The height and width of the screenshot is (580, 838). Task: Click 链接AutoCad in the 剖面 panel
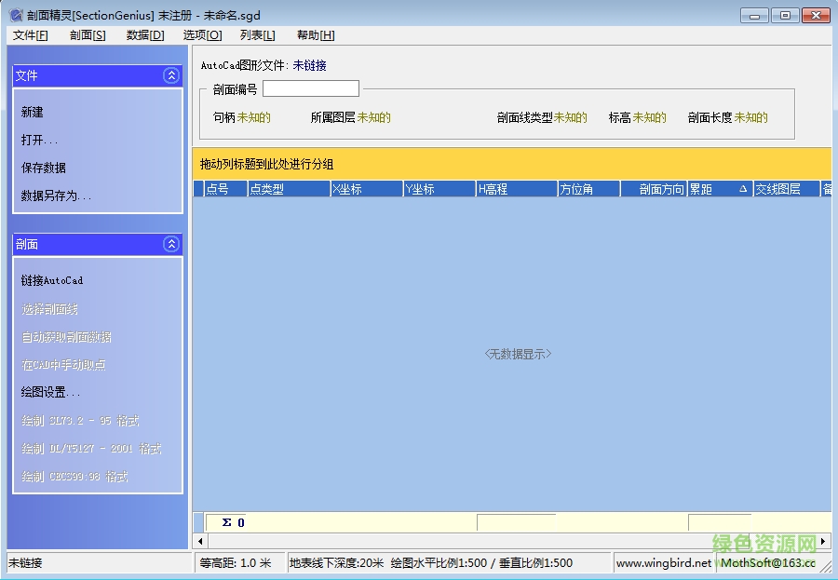52,280
